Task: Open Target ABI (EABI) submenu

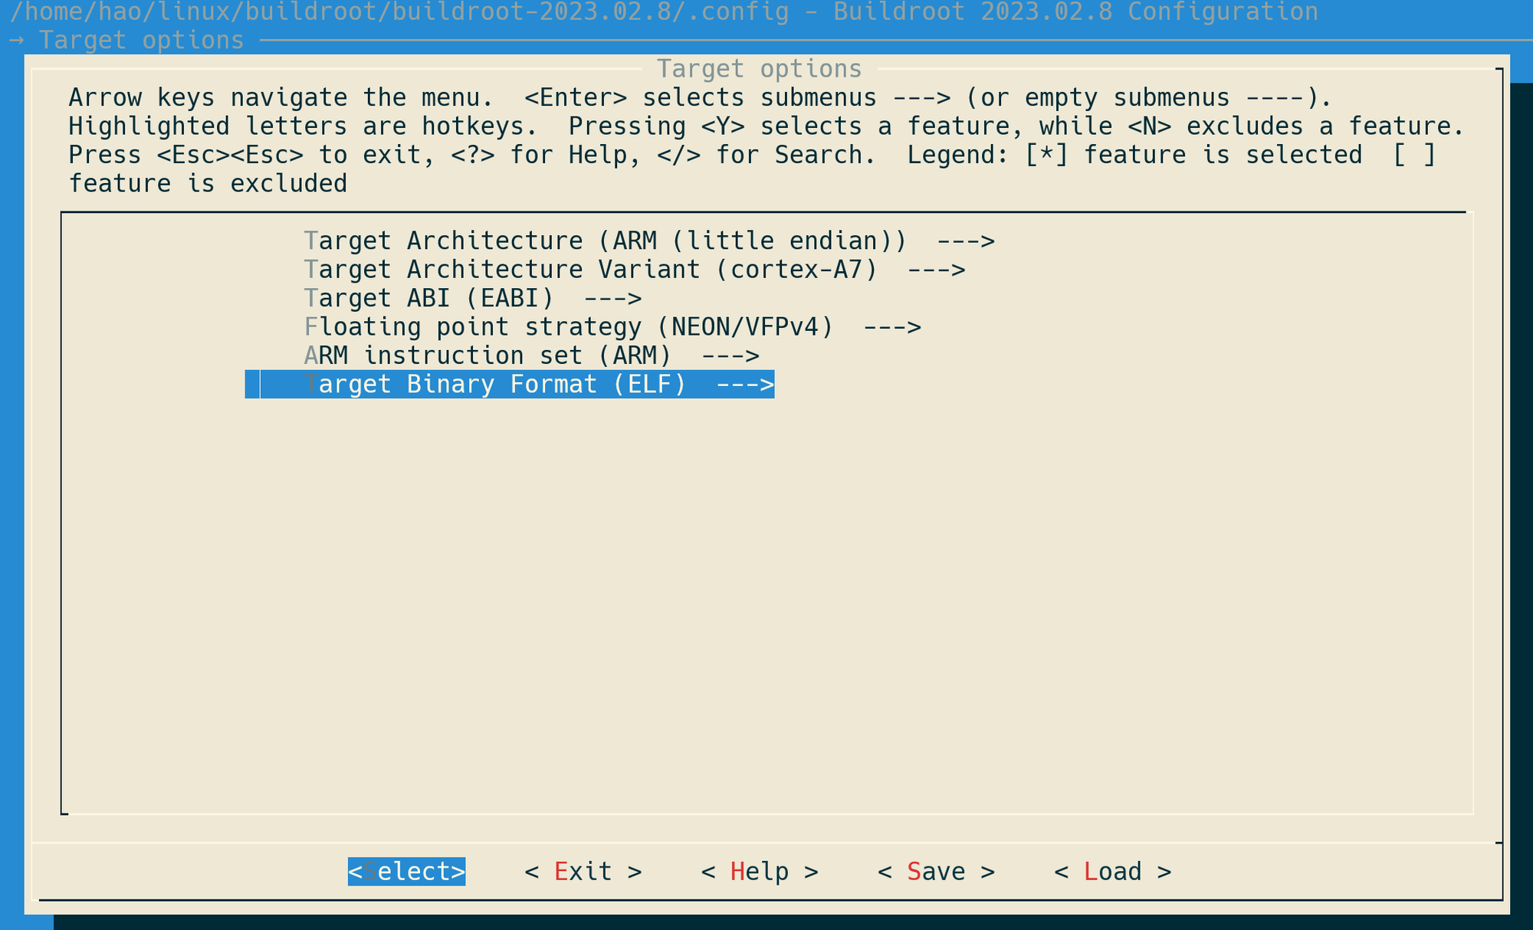Action: (473, 298)
